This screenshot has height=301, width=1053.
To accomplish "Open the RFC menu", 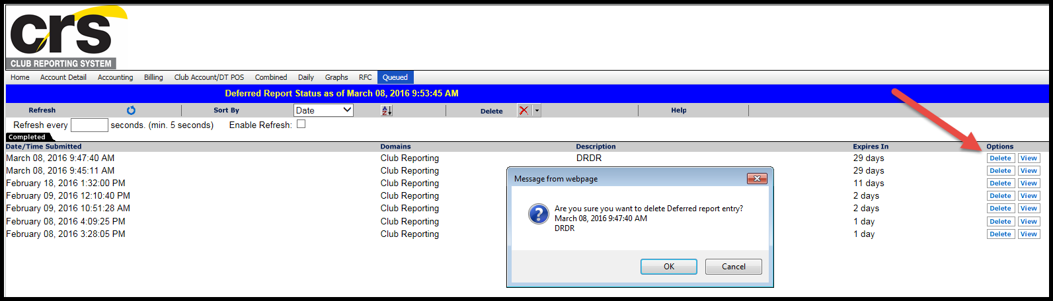I will point(366,77).
